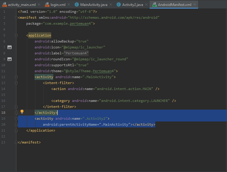Click the label value "Pertemuan4"

[x=76, y=53]
